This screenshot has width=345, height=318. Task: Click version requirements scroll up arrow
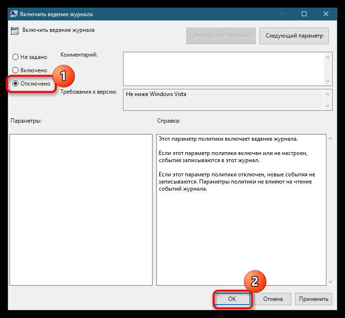click(327, 94)
